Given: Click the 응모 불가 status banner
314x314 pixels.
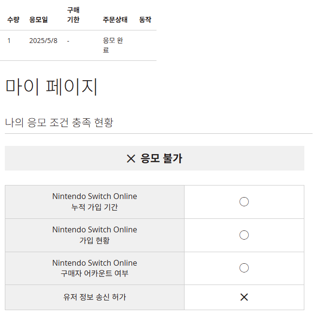Looking at the screenshot, I should pos(155,158).
